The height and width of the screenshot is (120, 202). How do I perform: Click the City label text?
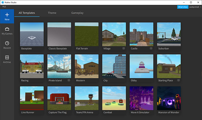point(105,80)
